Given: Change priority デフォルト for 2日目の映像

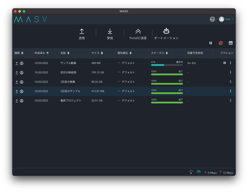Looking at the screenshot, I should (x=126, y=82).
